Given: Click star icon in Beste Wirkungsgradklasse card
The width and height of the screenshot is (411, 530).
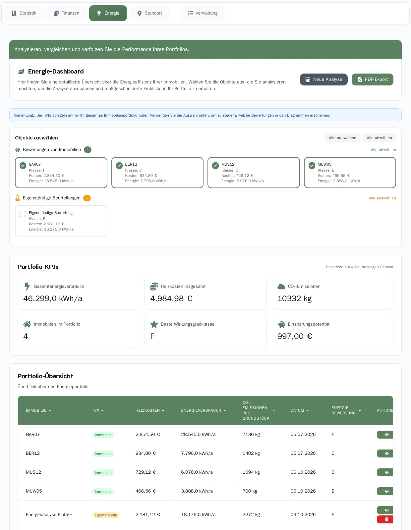Looking at the screenshot, I should pyautogui.click(x=154, y=324).
